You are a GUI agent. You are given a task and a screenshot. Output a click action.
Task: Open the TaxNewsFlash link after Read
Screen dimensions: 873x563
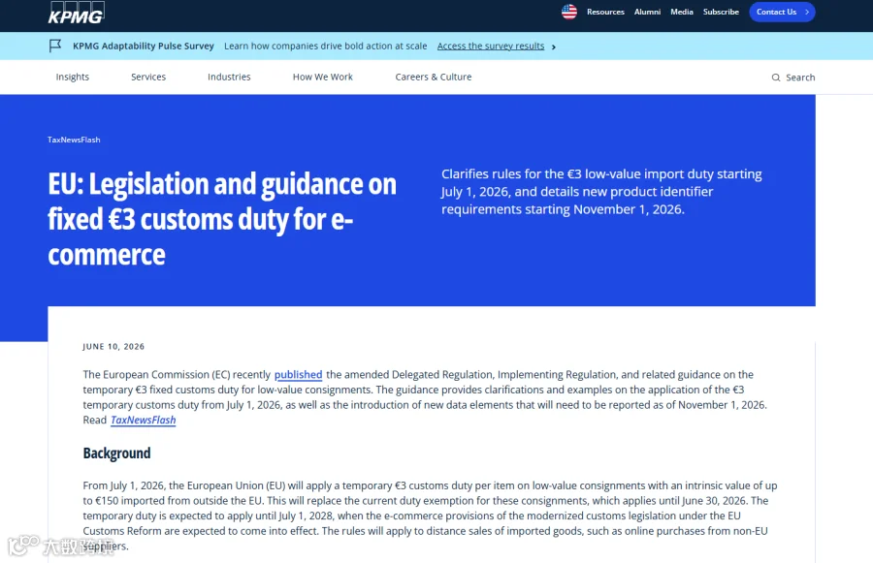[144, 420]
